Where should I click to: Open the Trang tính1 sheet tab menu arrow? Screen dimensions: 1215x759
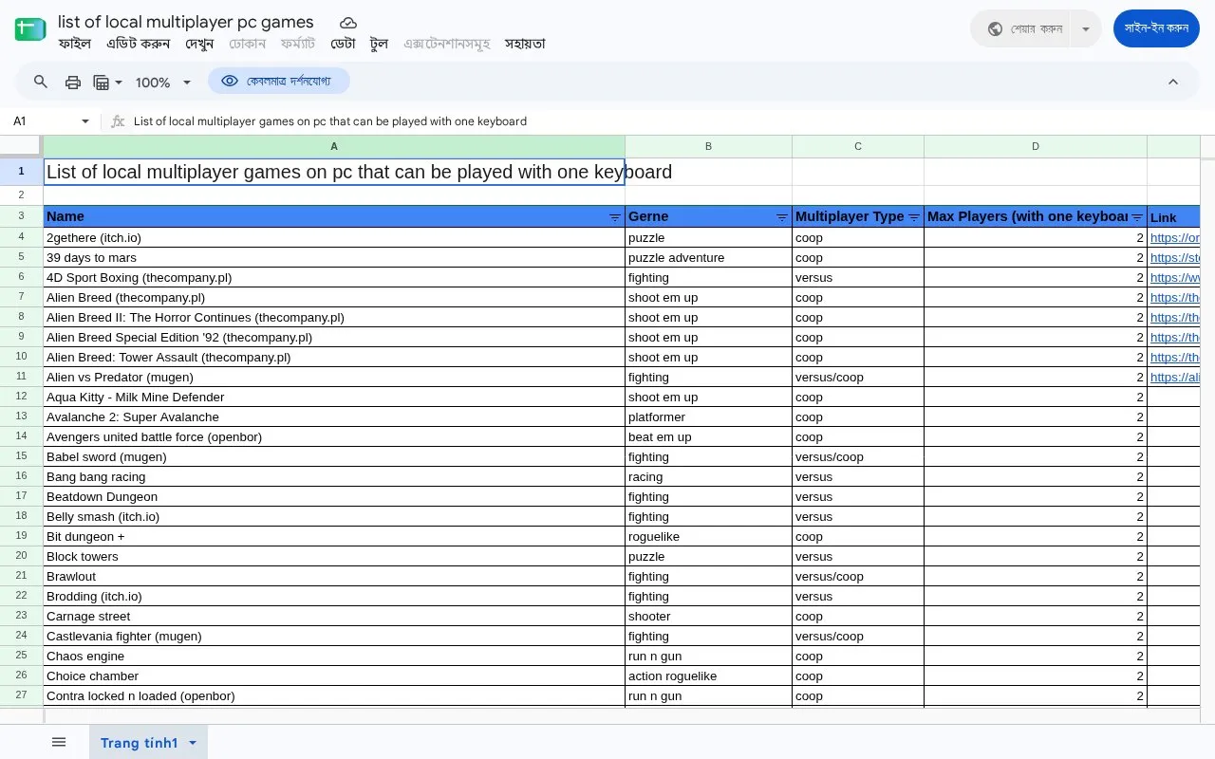[x=193, y=743]
